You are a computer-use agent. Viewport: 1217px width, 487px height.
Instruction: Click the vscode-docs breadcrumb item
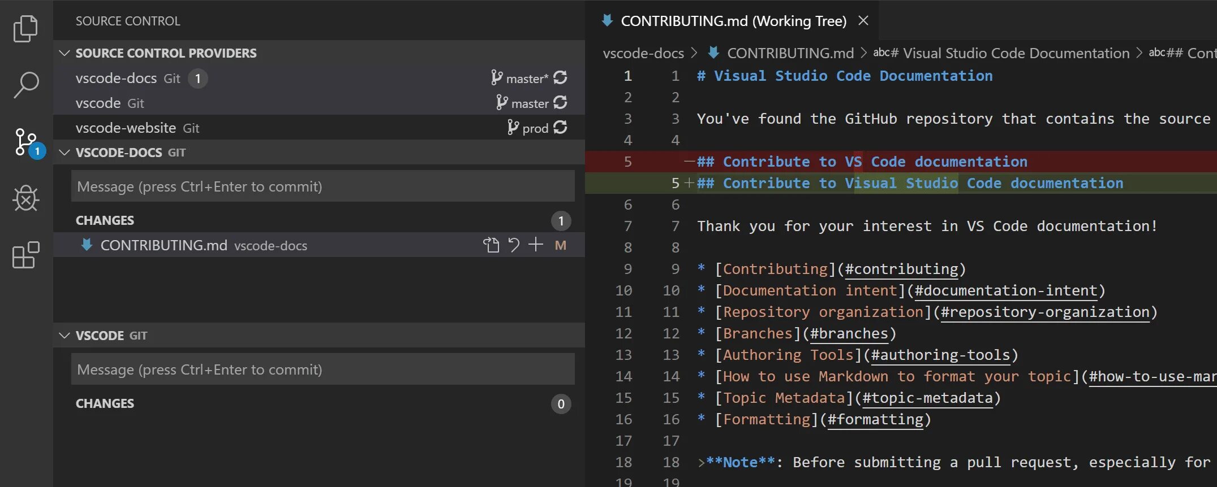pos(643,53)
